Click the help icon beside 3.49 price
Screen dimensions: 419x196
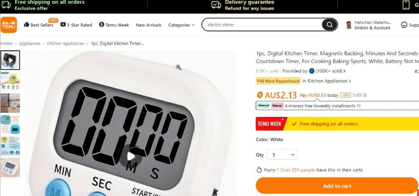coord(365,95)
